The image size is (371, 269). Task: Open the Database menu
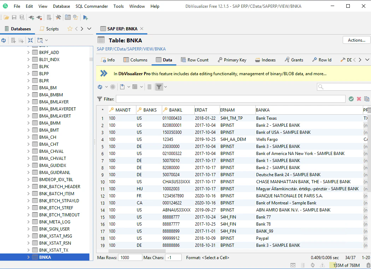point(61,6)
